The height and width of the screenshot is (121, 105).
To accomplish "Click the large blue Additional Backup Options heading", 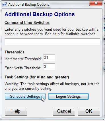I will coord(40,14).
